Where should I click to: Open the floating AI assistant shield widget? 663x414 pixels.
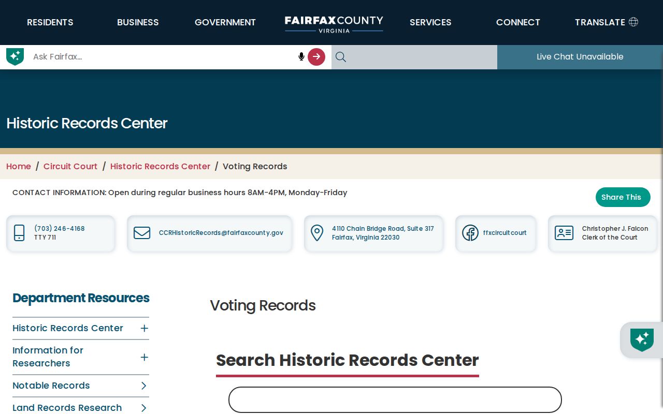coord(642,340)
